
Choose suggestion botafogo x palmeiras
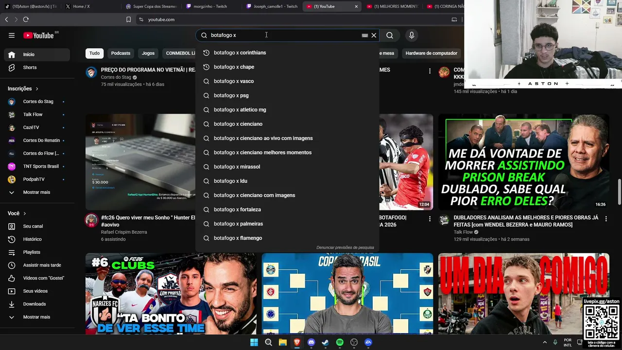click(287, 224)
